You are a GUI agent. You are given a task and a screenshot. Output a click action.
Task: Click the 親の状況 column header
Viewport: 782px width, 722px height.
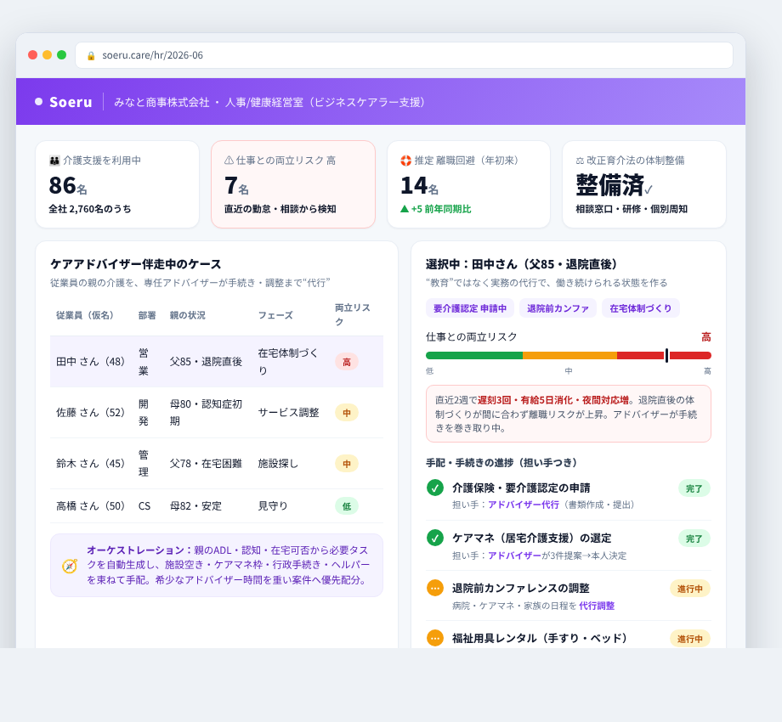(x=188, y=315)
